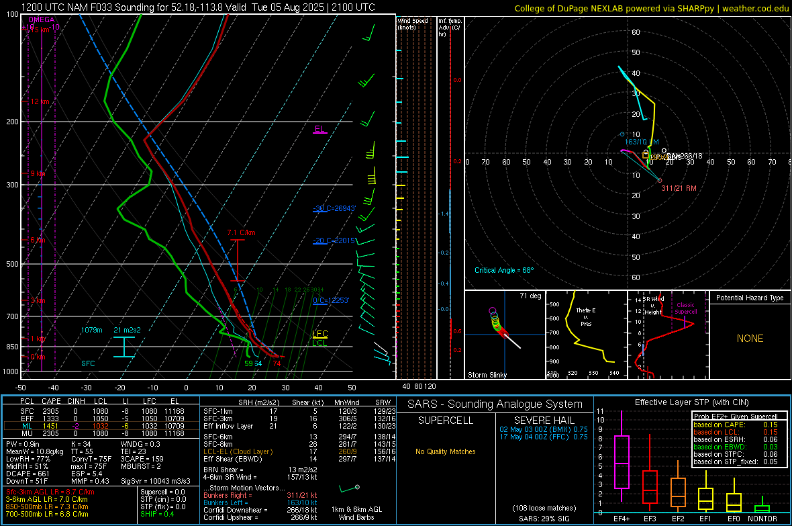This screenshot has height=526, width=792.
Task: Select the 21 m2s2 helicity label
Action: tap(127, 330)
